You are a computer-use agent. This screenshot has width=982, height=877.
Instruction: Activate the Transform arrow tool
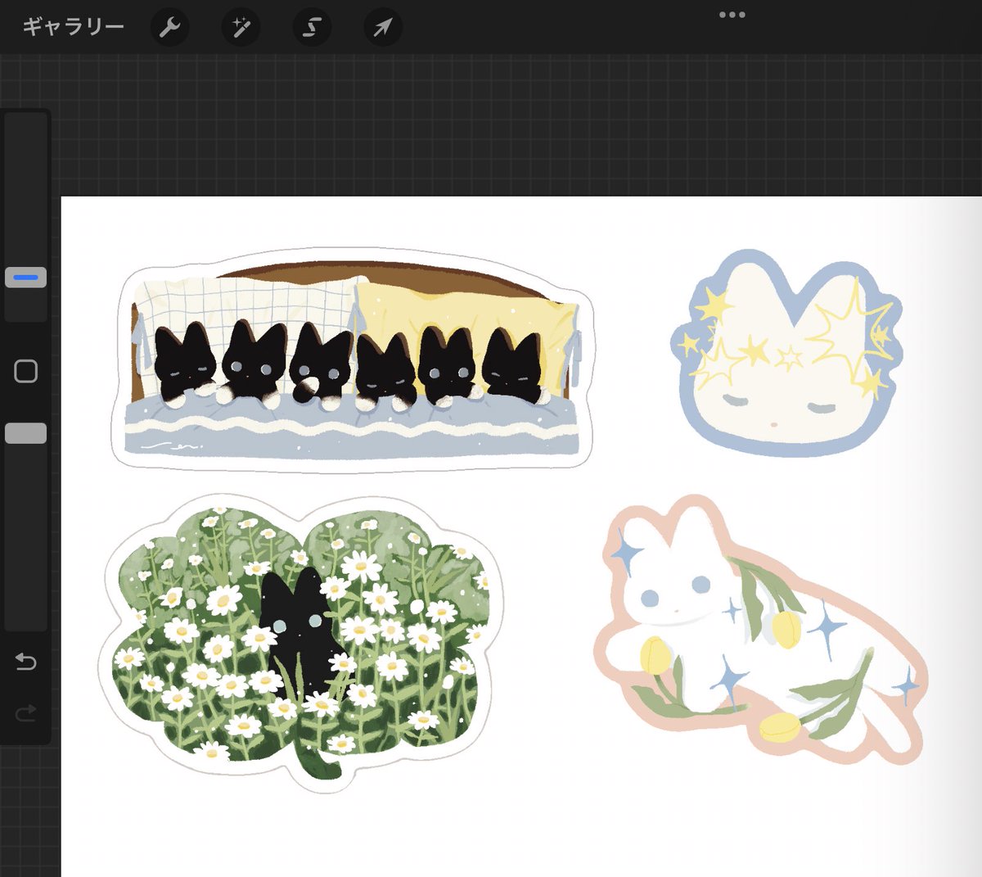pos(382,28)
